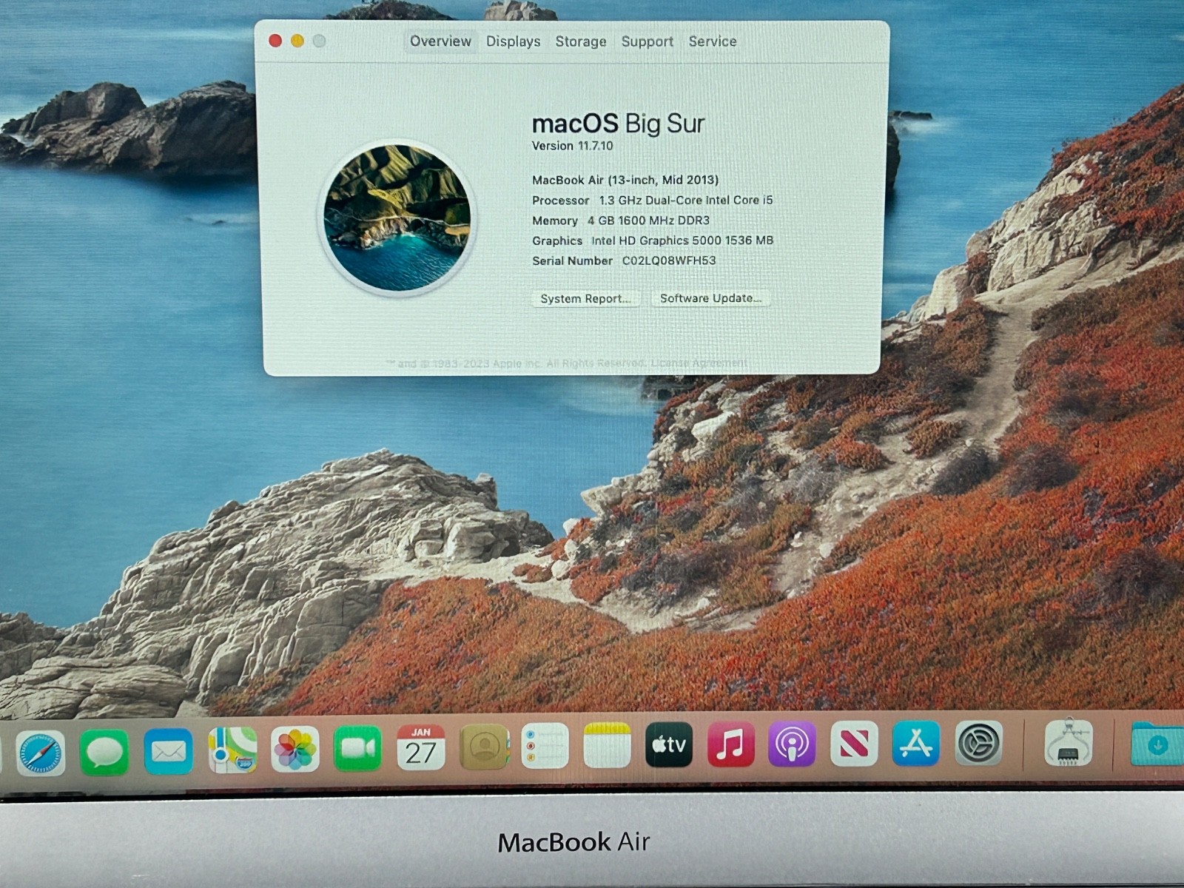Viewport: 1184px width, 888px height.
Task: Launch Apple TV app
Action: [669, 744]
